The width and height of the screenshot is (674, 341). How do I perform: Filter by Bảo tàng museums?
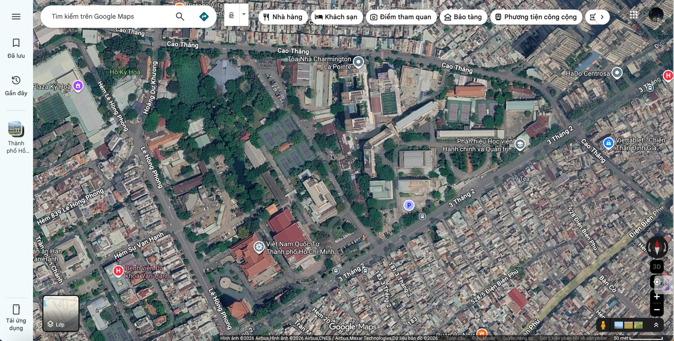point(463,17)
